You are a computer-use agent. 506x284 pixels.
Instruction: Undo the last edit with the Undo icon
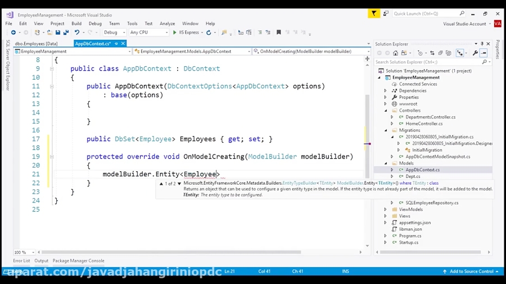tap(77, 32)
